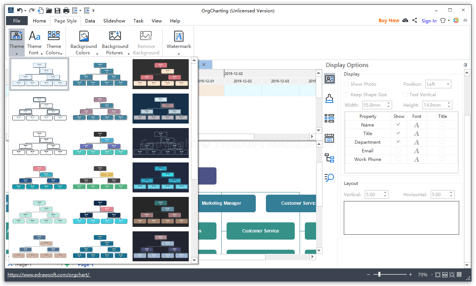Enable the Show Photo checkbox
The width and height of the screenshot is (476, 286).
pos(346,84)
